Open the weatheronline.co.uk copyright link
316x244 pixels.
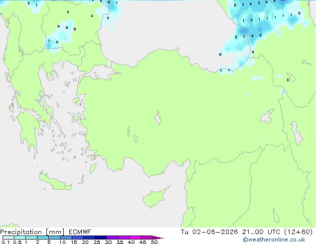(274, 240)
